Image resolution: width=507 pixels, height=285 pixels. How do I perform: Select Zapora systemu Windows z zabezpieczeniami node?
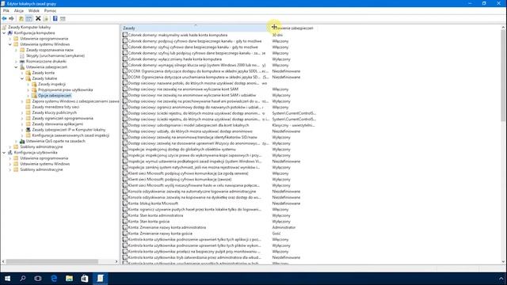click(x=75, y=101)
